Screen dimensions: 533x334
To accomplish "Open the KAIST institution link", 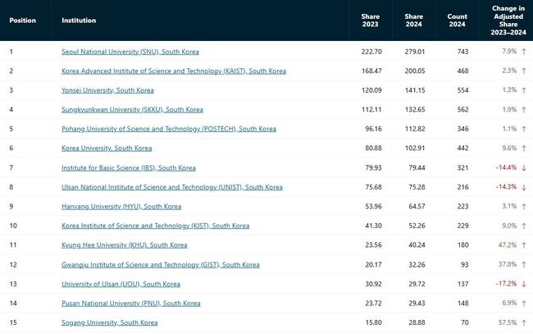I will coord(174,71).
